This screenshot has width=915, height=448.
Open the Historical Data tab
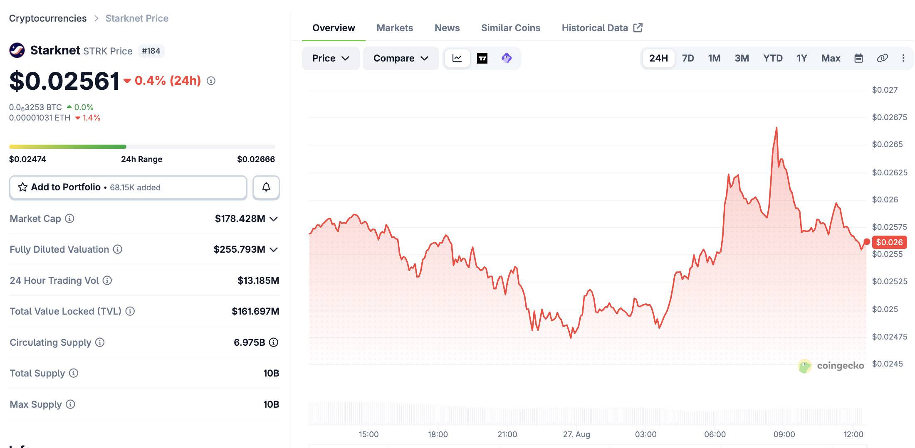point(602,28)
